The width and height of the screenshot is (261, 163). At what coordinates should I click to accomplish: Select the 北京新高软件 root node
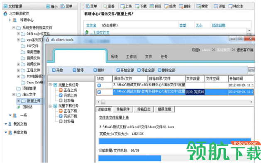[x=19, y=13]
